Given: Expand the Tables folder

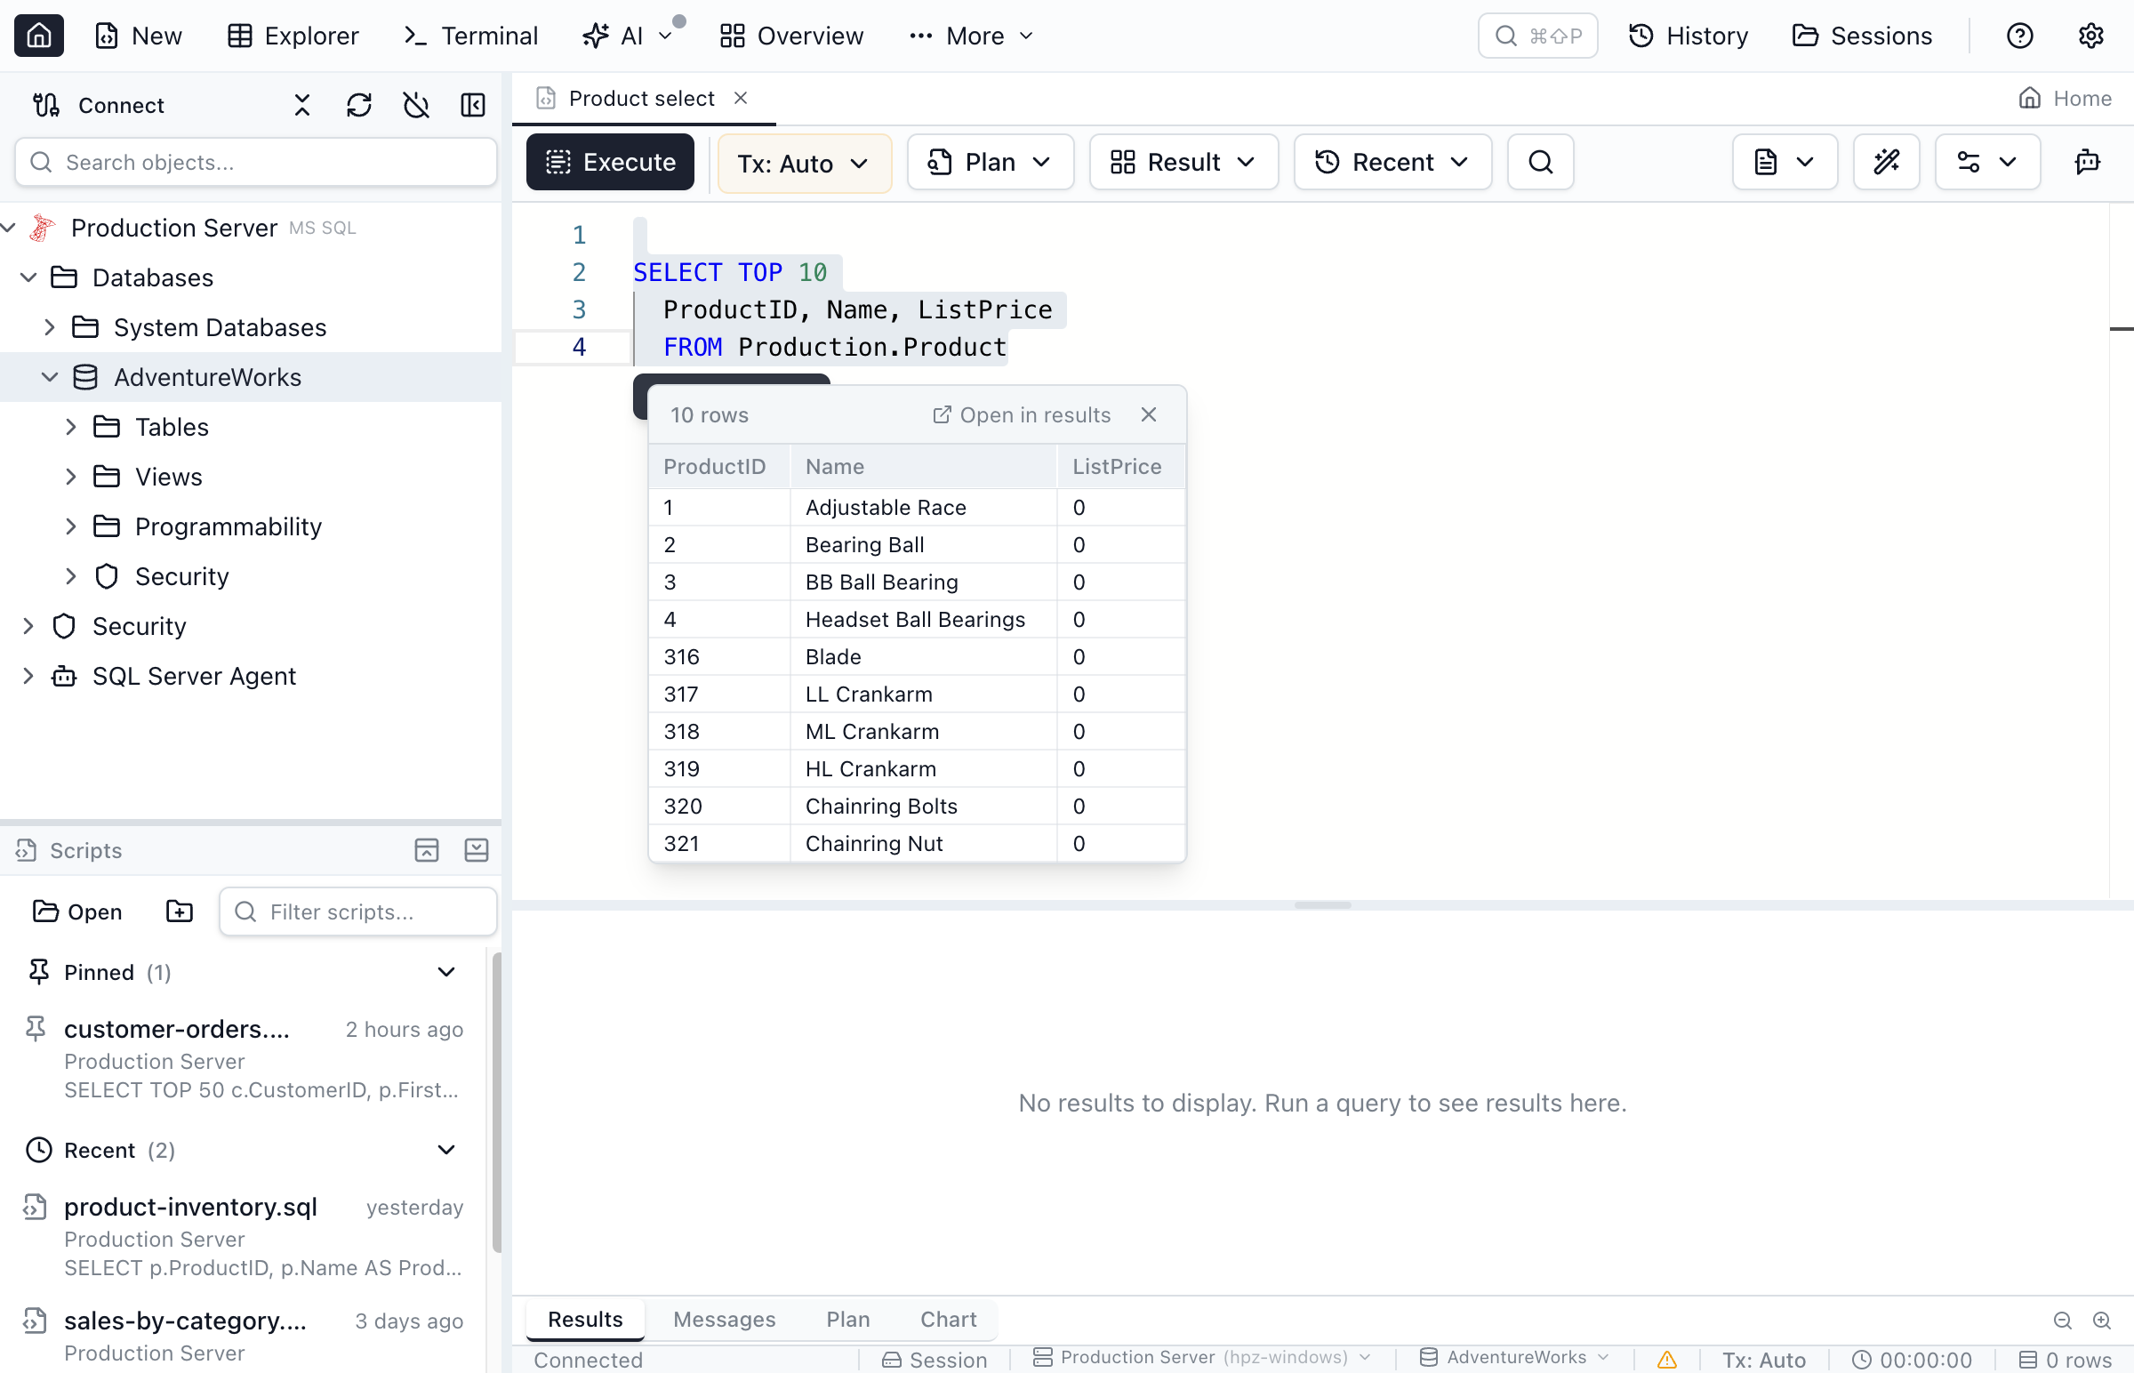Looking at the screenshot, I should point(71,427).
